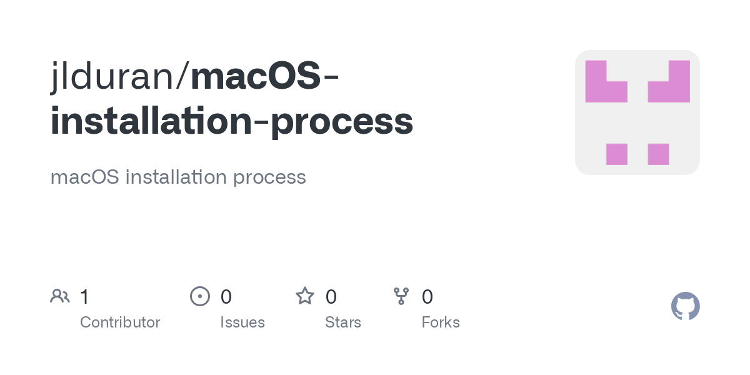Click the Stars star icon
The width and height of the screenshot is (750, 375).
click(305, 296)
